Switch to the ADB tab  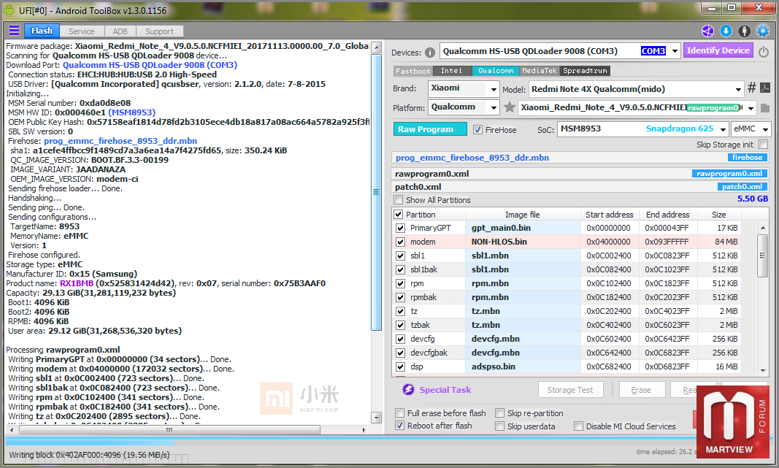coord(120,31)
